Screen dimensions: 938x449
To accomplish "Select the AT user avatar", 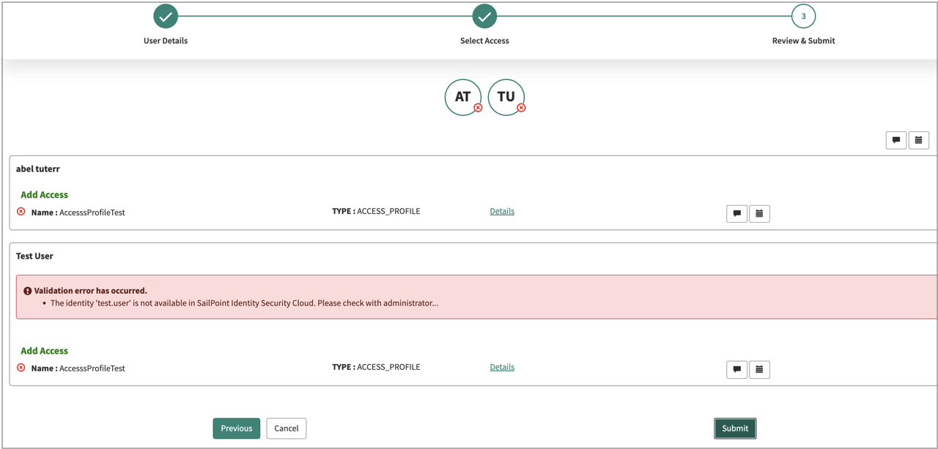I will [462, 97].
